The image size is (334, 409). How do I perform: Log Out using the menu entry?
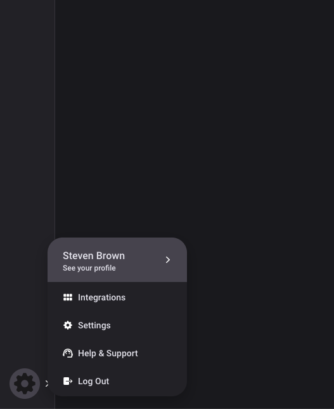[117, 381]
